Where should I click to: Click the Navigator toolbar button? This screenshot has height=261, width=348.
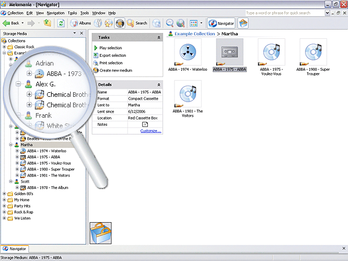[x=221, y=23]
